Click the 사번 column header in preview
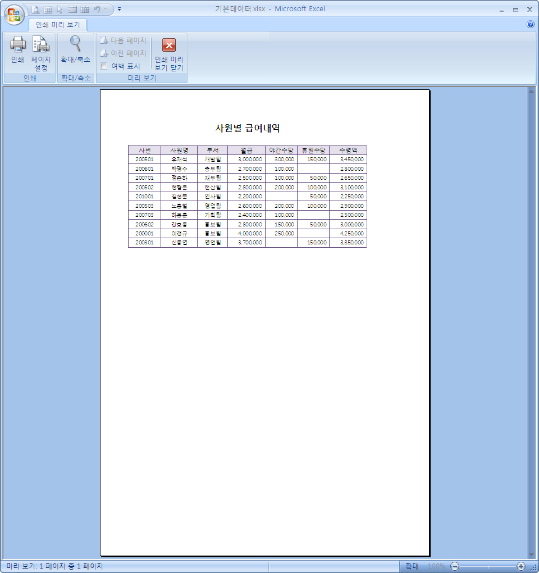Screen dimensions: 539x573 coord(145,150)
